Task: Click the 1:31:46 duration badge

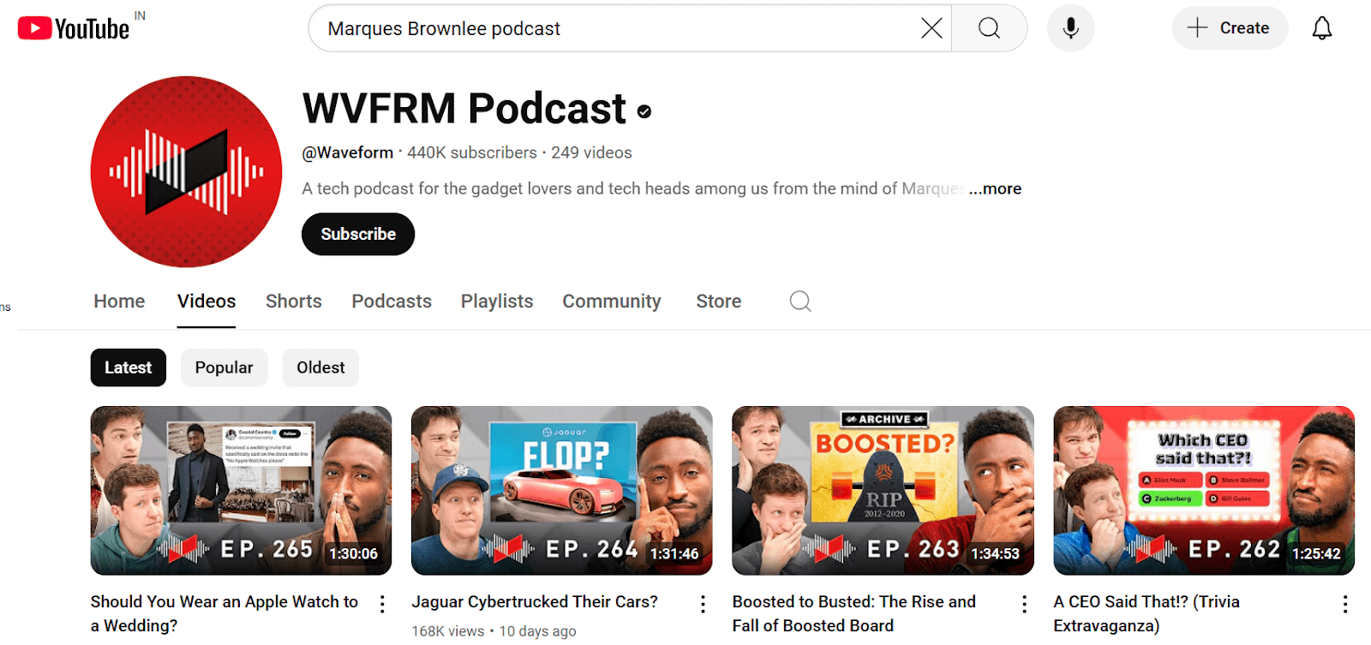Action: [674, 554]
